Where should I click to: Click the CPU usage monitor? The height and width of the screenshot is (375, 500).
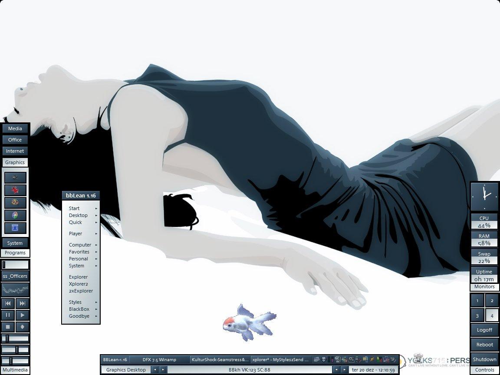tap(484, 222)
